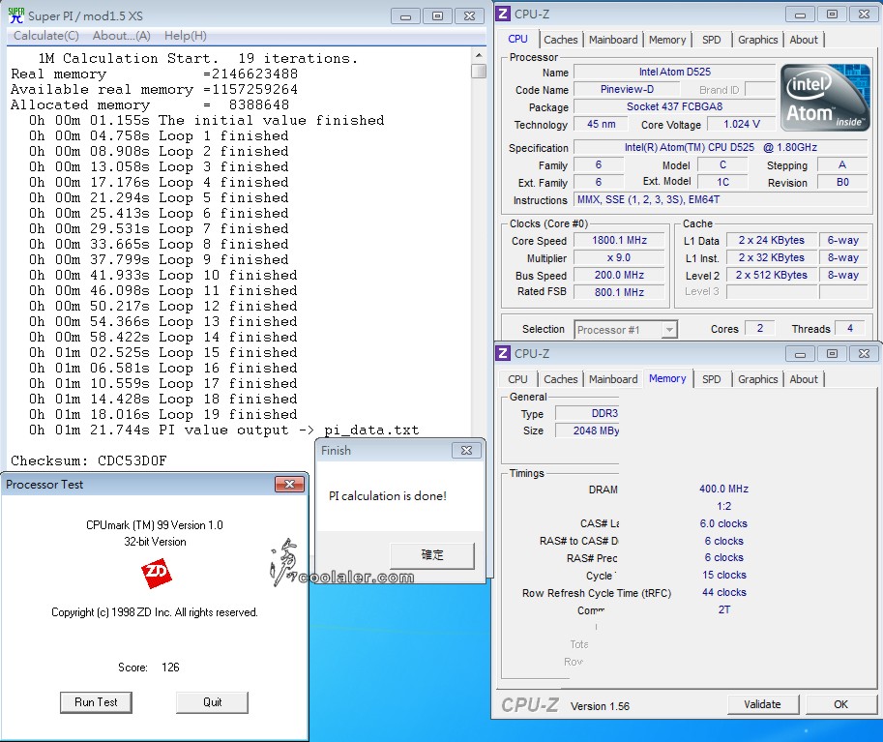Screen dimensions: 883x742
Task: Switch to Caches tab in lower CPU-Z window
Action: [x=560, y=379]
